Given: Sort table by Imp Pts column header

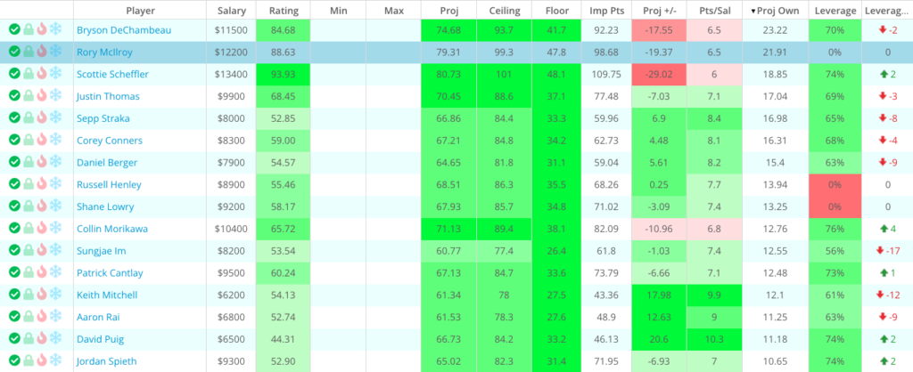Looking at the screenshot, I should coord(606,11).
